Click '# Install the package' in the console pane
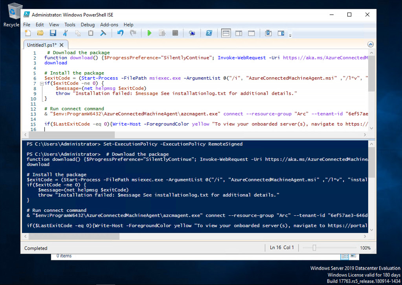The height and width of the screenshot is (285, 402). click(57, 175)
